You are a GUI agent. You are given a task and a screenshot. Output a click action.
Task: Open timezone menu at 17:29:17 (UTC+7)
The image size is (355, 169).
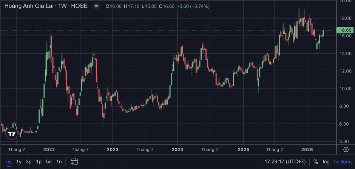[285, 162]
